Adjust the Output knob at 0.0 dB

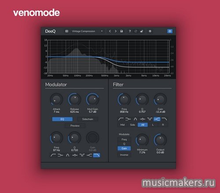click(x=160, y=140)
